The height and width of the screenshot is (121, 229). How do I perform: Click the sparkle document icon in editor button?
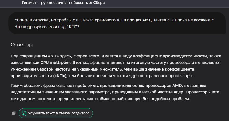pos(24,113)
